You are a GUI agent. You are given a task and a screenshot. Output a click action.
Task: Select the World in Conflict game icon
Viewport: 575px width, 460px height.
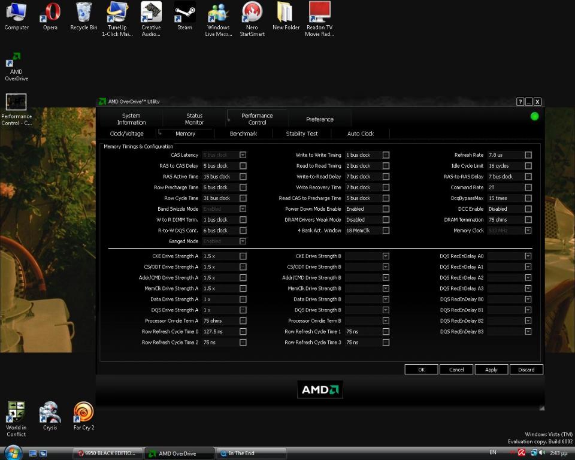point(17,419)
